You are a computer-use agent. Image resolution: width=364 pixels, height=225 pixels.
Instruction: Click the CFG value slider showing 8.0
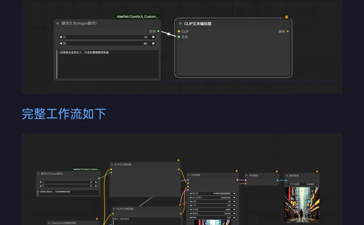(x=212, y=205)
